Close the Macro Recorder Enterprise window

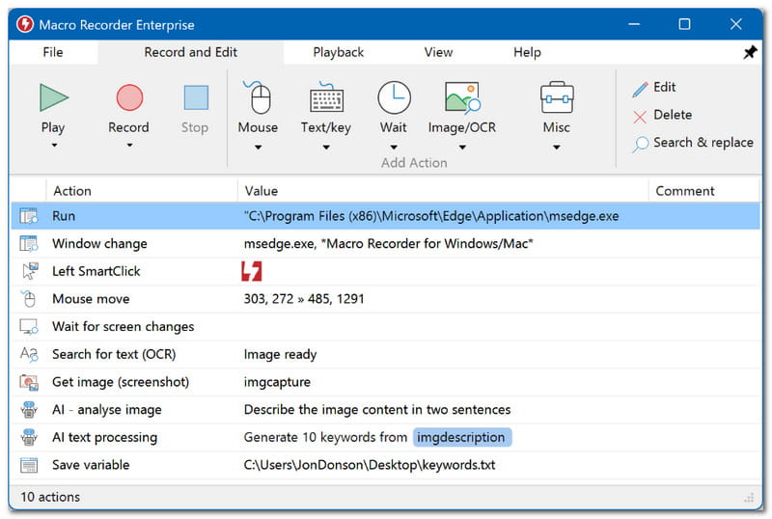735,24
